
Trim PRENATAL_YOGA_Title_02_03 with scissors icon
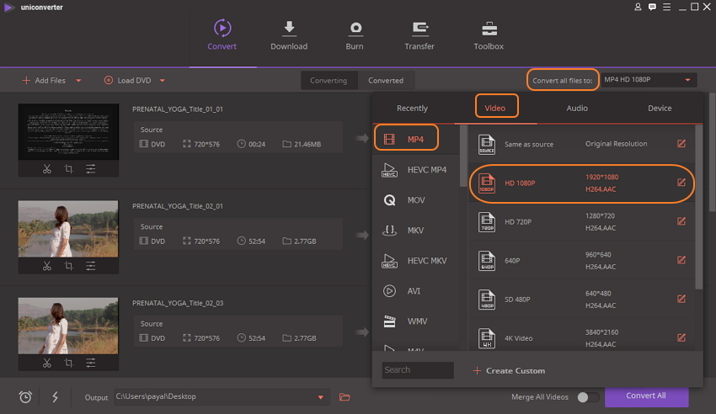[46, 363]
